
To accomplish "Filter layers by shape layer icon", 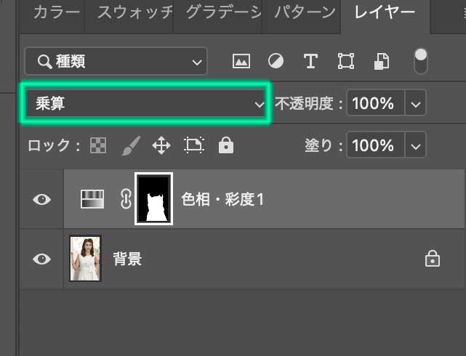I will [x=346, y=61].
